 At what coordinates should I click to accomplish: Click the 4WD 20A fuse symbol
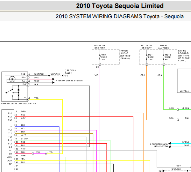point(100,57)
